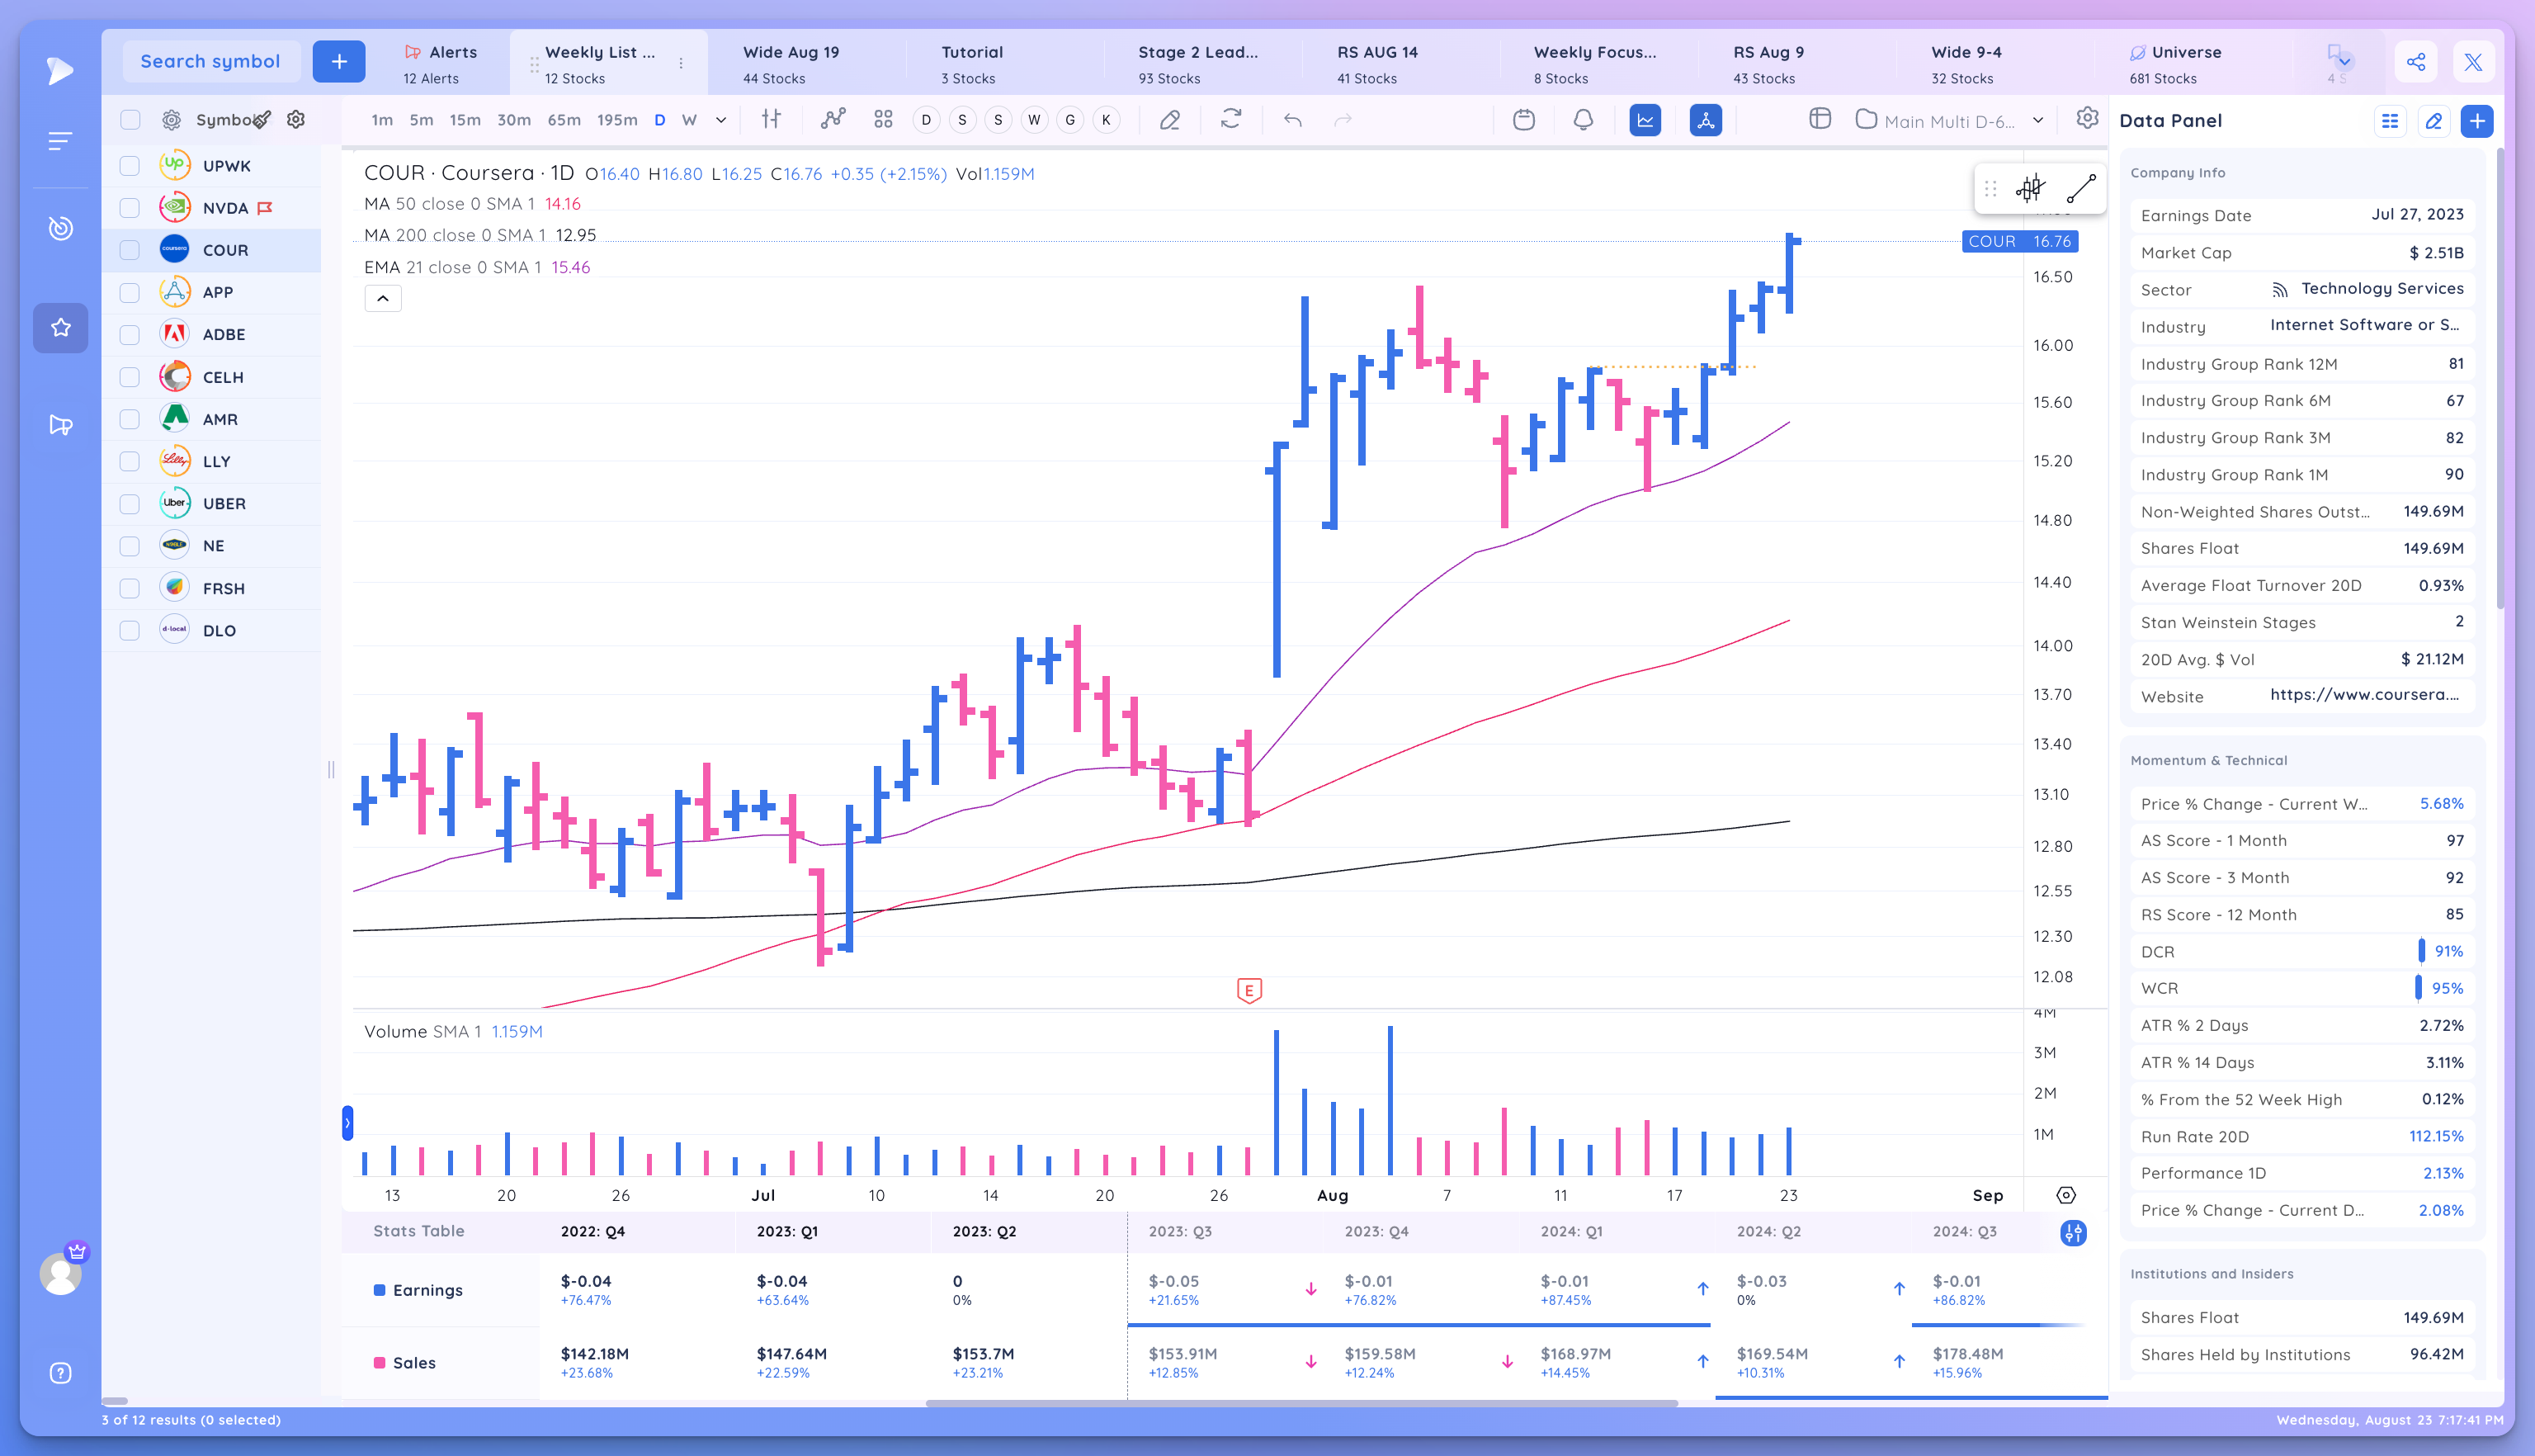Click the Search symbol field
The image size is (2535, 1456).
pyautogui.click(x=211, y=62)
